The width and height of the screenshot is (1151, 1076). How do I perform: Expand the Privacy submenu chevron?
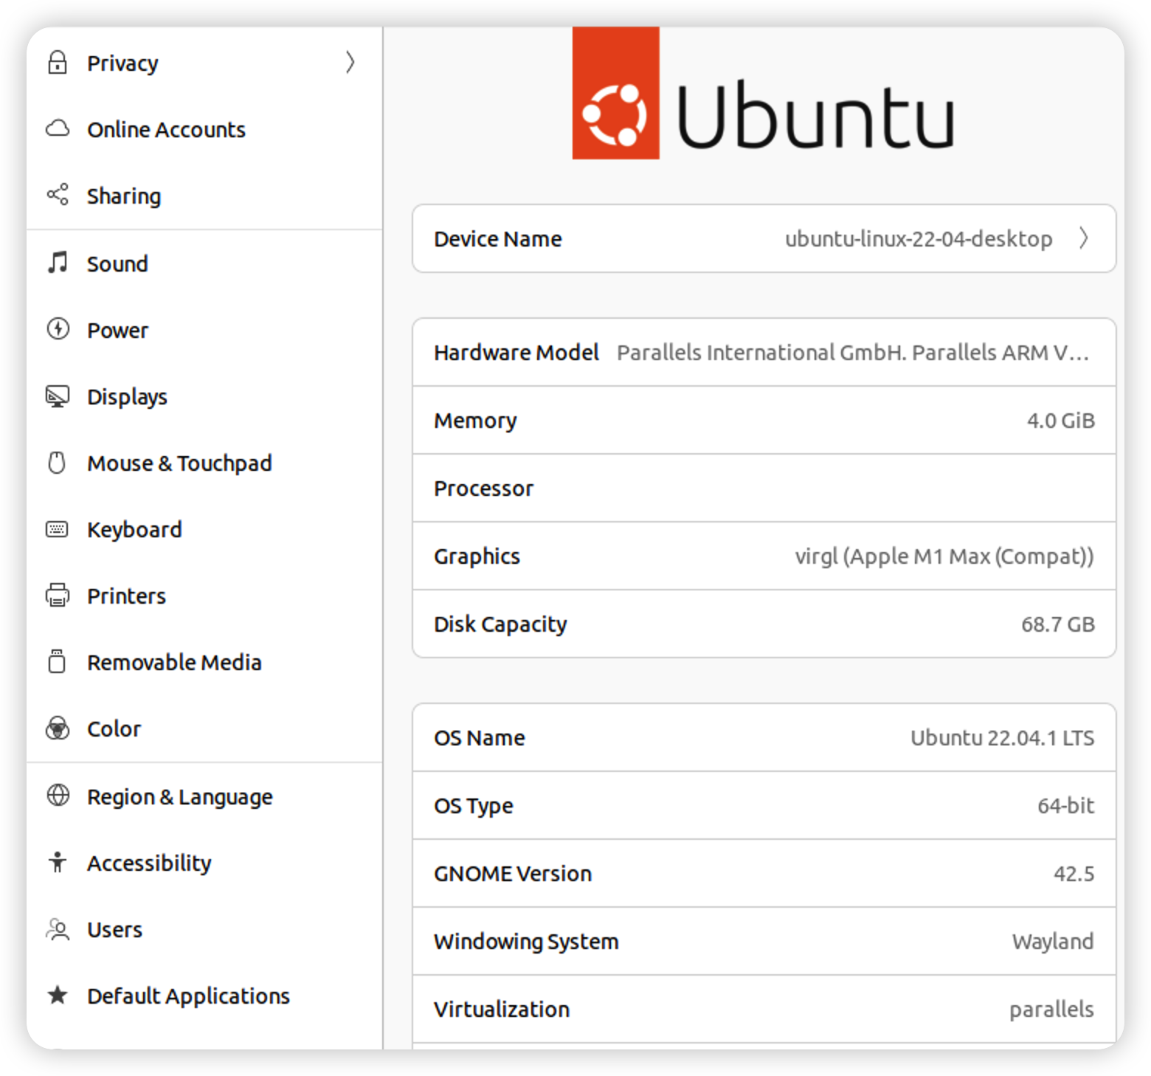(x=350, y=63)
